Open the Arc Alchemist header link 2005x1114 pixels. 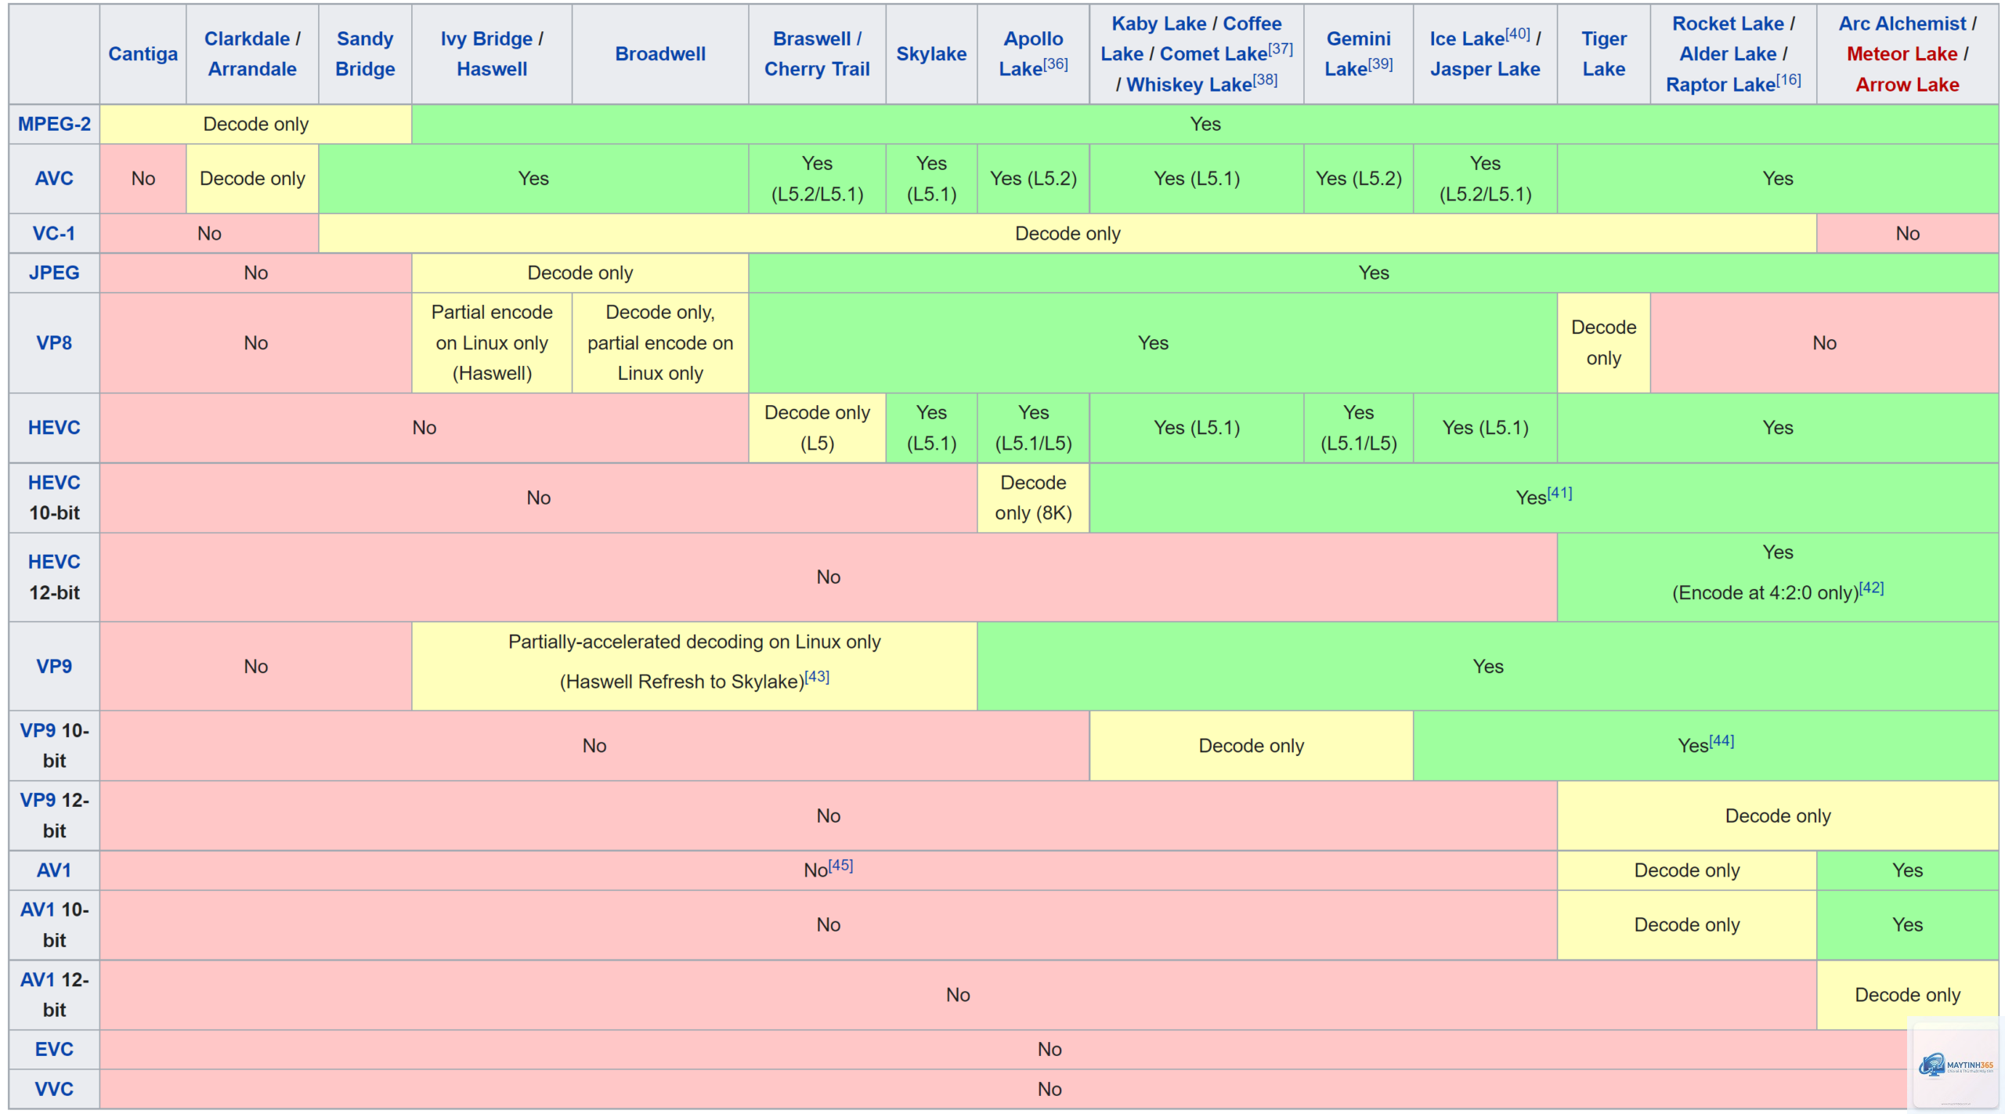coord(1902,24)
